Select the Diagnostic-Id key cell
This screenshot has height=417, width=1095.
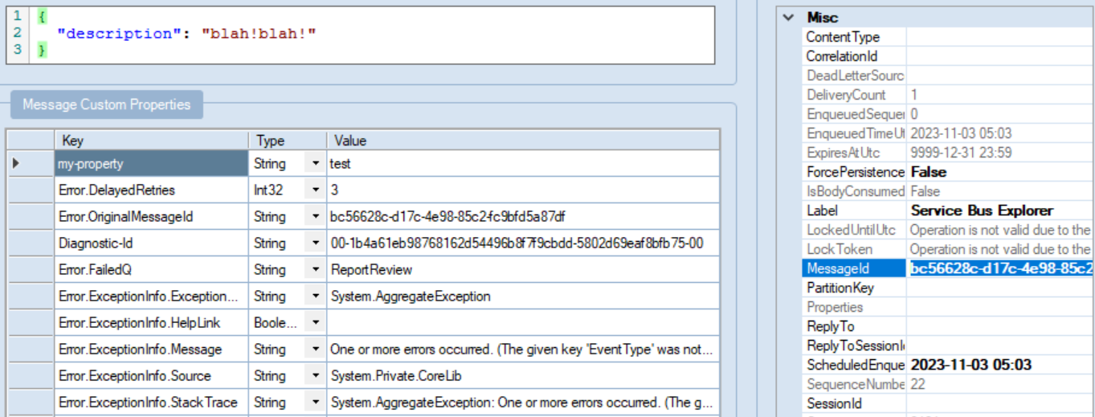[x=151, y=243]
